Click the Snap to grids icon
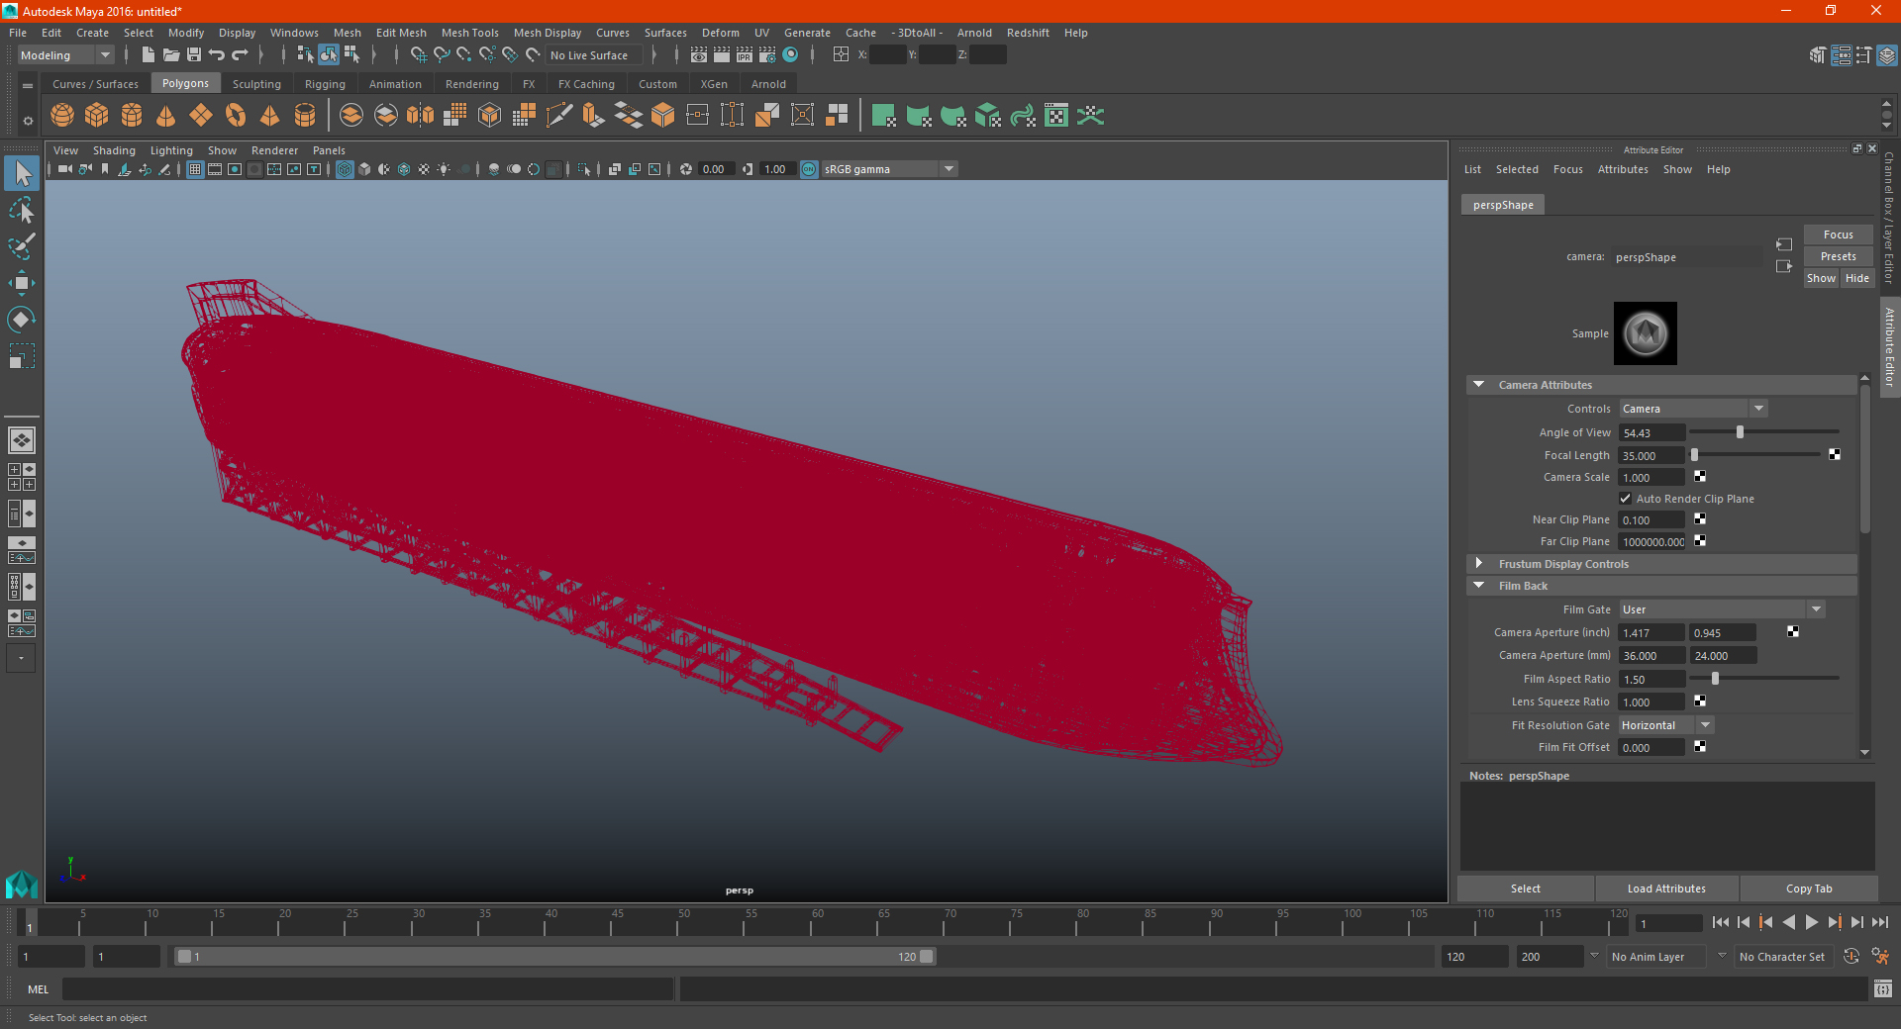Image resolution: width=1901 pixels, height=1029 pixels. point(418,55)
